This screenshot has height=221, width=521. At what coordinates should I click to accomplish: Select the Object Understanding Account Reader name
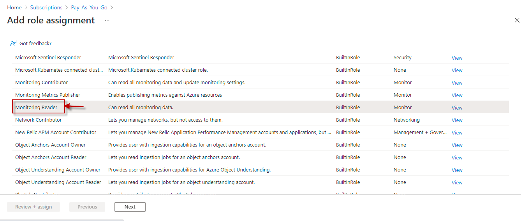click(58, 182)
